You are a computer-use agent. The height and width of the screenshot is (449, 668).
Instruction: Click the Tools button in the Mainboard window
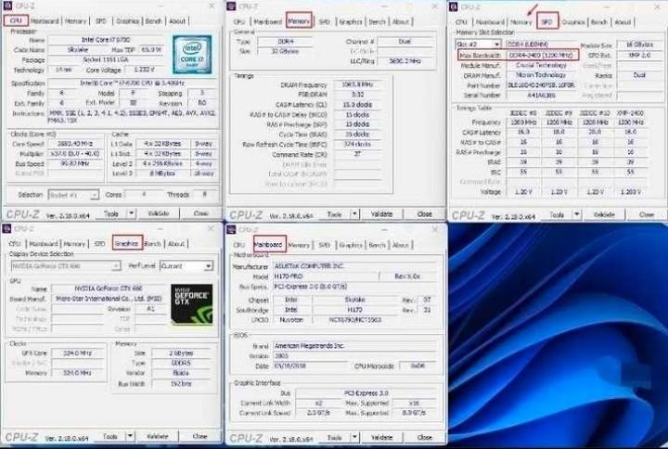(334, 437)
